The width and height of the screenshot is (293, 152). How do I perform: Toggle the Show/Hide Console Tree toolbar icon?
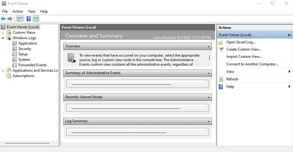pyautogui.click(x=19, y=19)
